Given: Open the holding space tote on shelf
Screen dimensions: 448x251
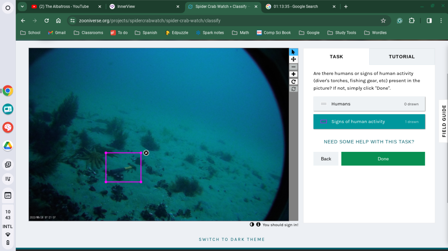Looking at the screenshot, I should point(8,164).
